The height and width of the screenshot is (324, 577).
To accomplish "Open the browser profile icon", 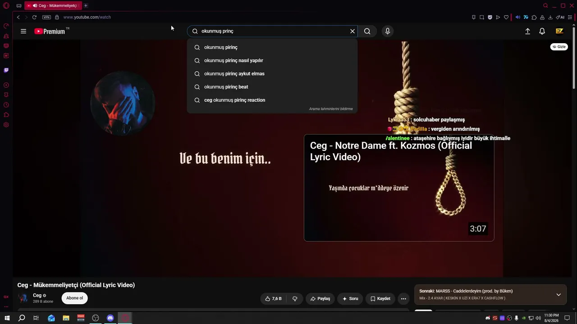I will pyautogui.click(x=542, y=17).
